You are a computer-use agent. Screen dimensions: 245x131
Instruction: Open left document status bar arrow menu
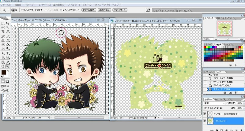(x=48, y=118)
